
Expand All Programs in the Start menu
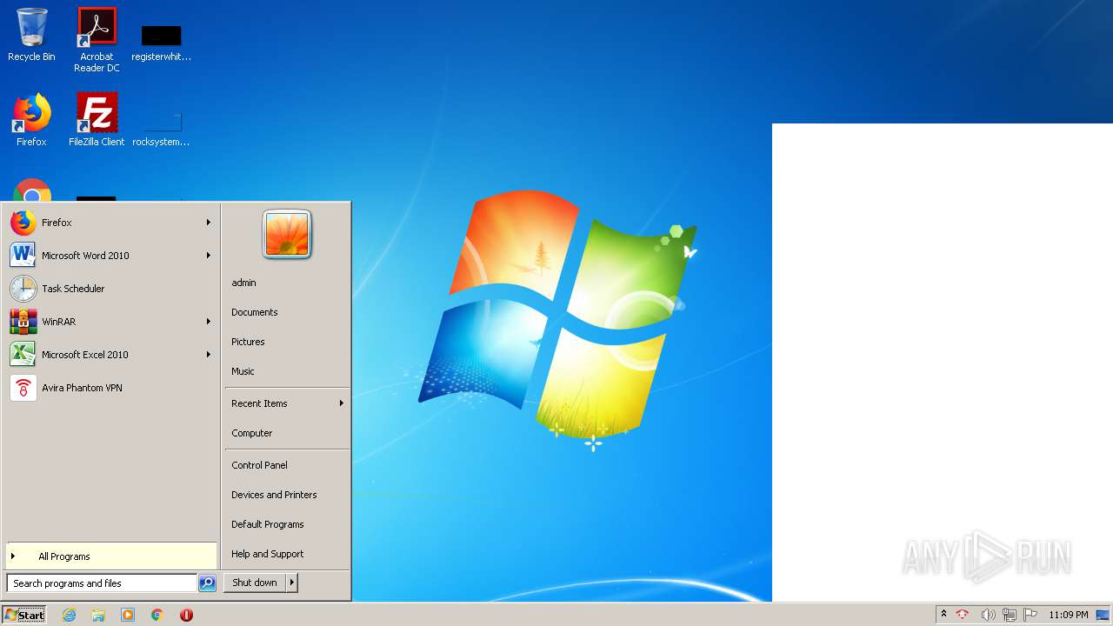click(x=110, y=556)
